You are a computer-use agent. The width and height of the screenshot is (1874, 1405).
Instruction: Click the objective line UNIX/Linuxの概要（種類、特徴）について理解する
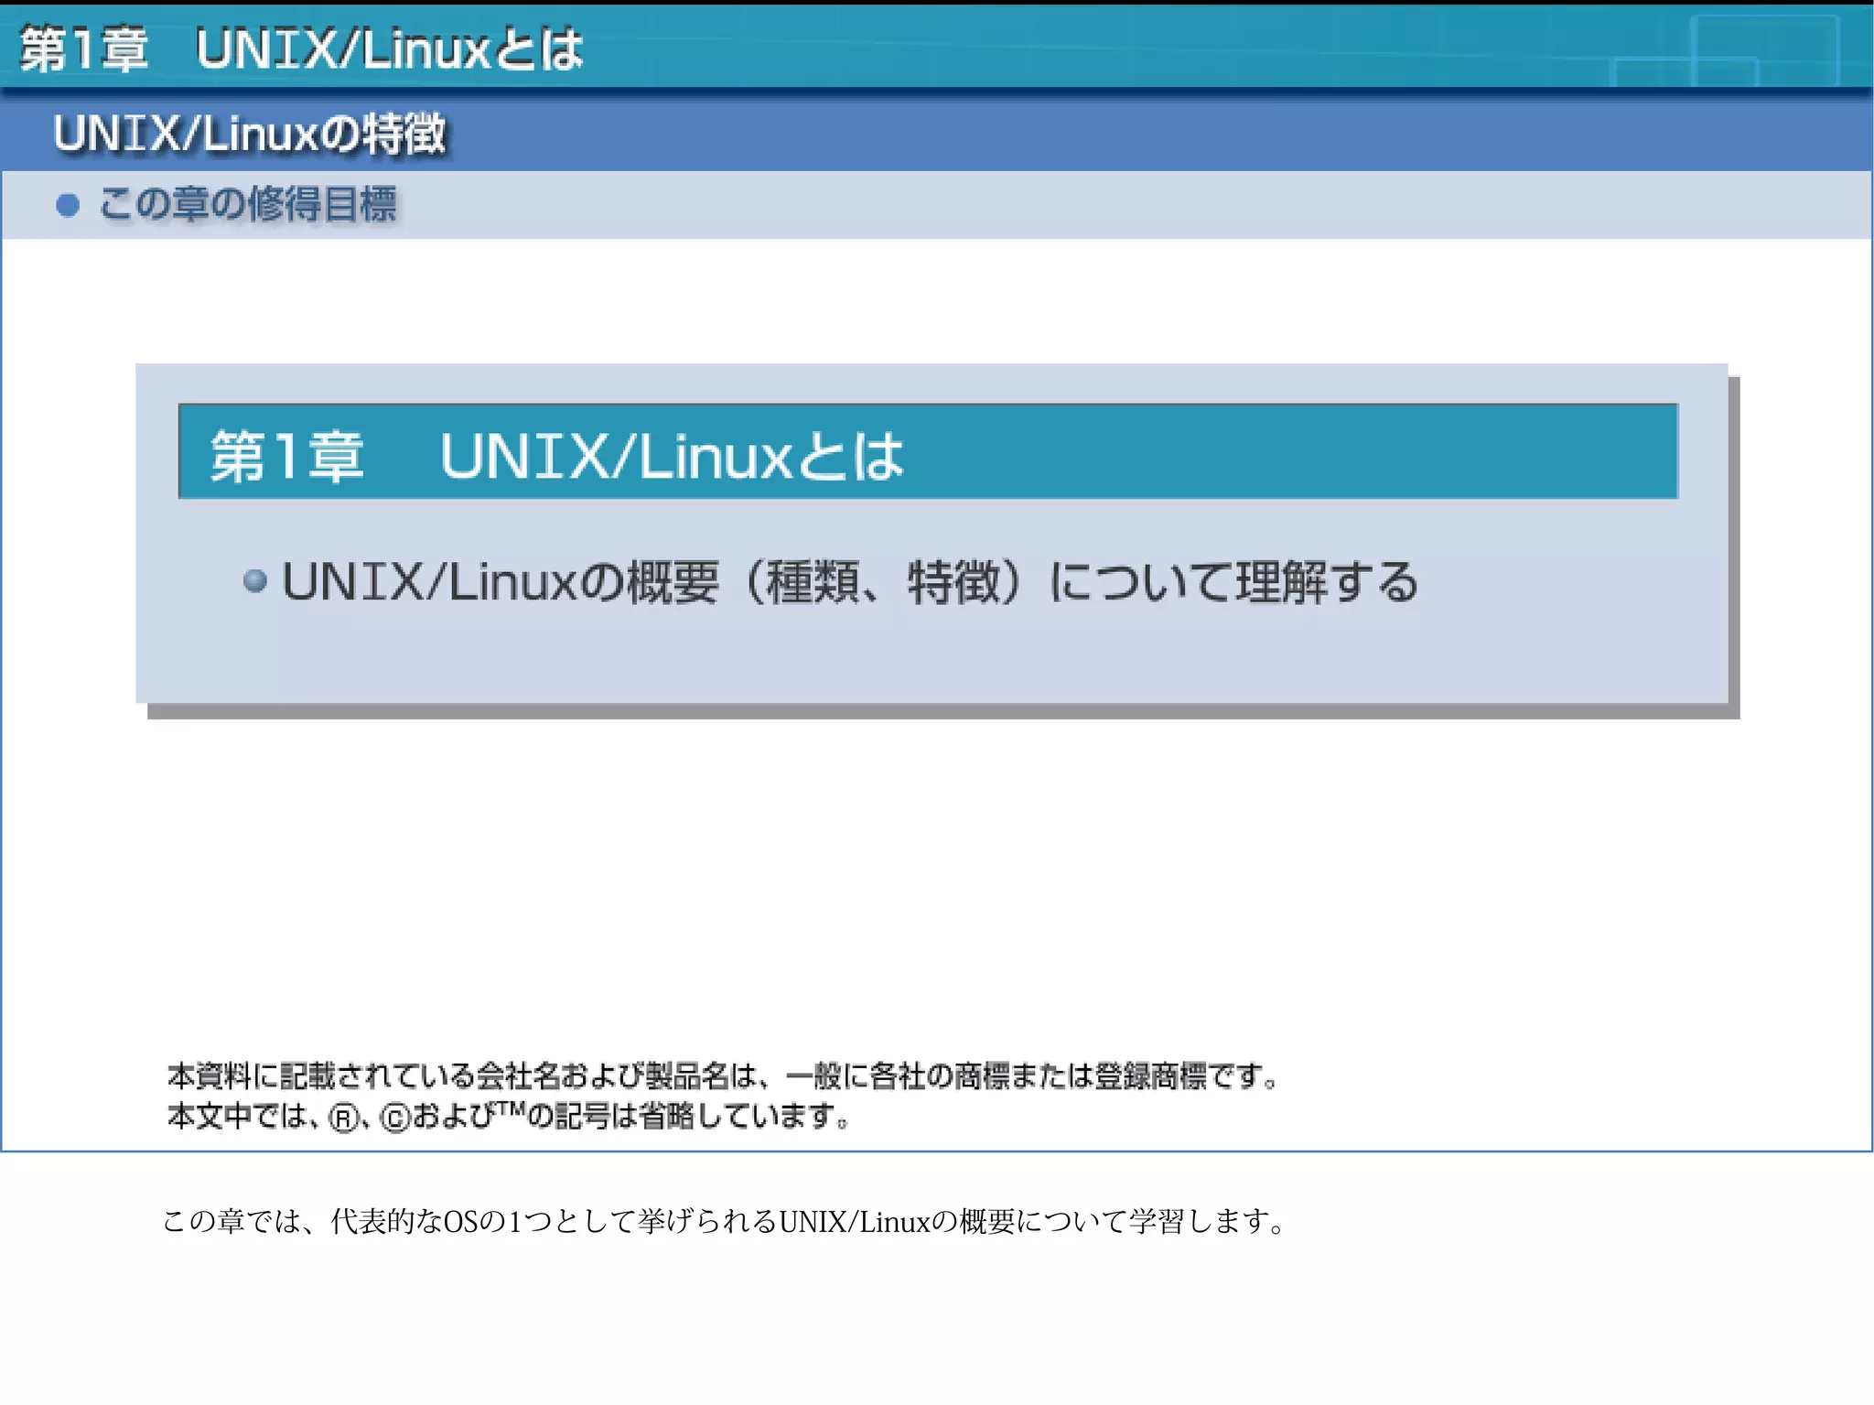(x=850, y=582)
